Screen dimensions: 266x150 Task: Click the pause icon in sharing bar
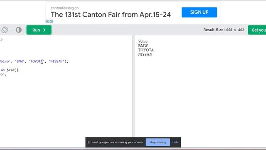click(x=89, y=142)
